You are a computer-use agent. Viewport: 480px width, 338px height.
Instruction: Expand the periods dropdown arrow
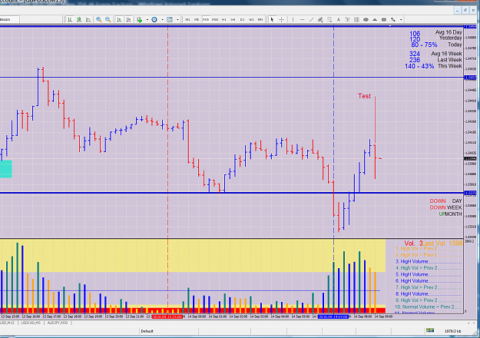162,20
